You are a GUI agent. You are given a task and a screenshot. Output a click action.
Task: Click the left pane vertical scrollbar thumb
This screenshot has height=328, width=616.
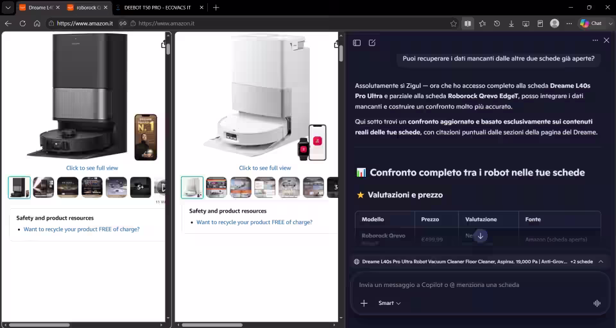click(x=168, y=48)
